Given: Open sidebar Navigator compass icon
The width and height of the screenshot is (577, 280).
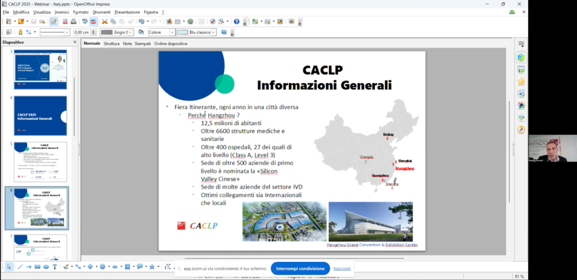Looking at the screenshot, I should pos(521,130).
